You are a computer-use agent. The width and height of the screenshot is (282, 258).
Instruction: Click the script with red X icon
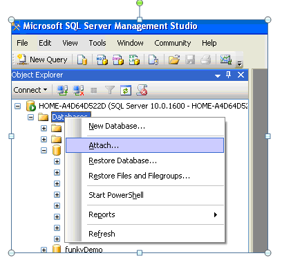[x=142, y=90]
